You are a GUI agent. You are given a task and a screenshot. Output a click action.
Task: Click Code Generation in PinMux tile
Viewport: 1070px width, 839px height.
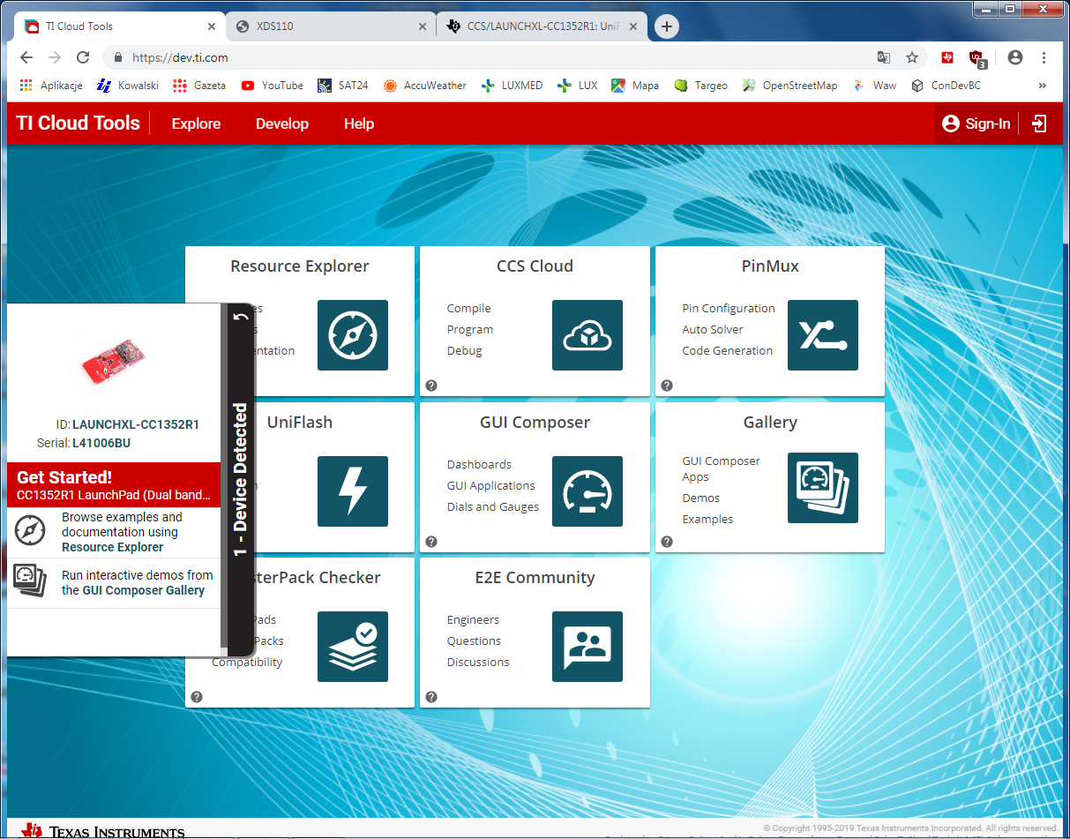click(727, 351)
